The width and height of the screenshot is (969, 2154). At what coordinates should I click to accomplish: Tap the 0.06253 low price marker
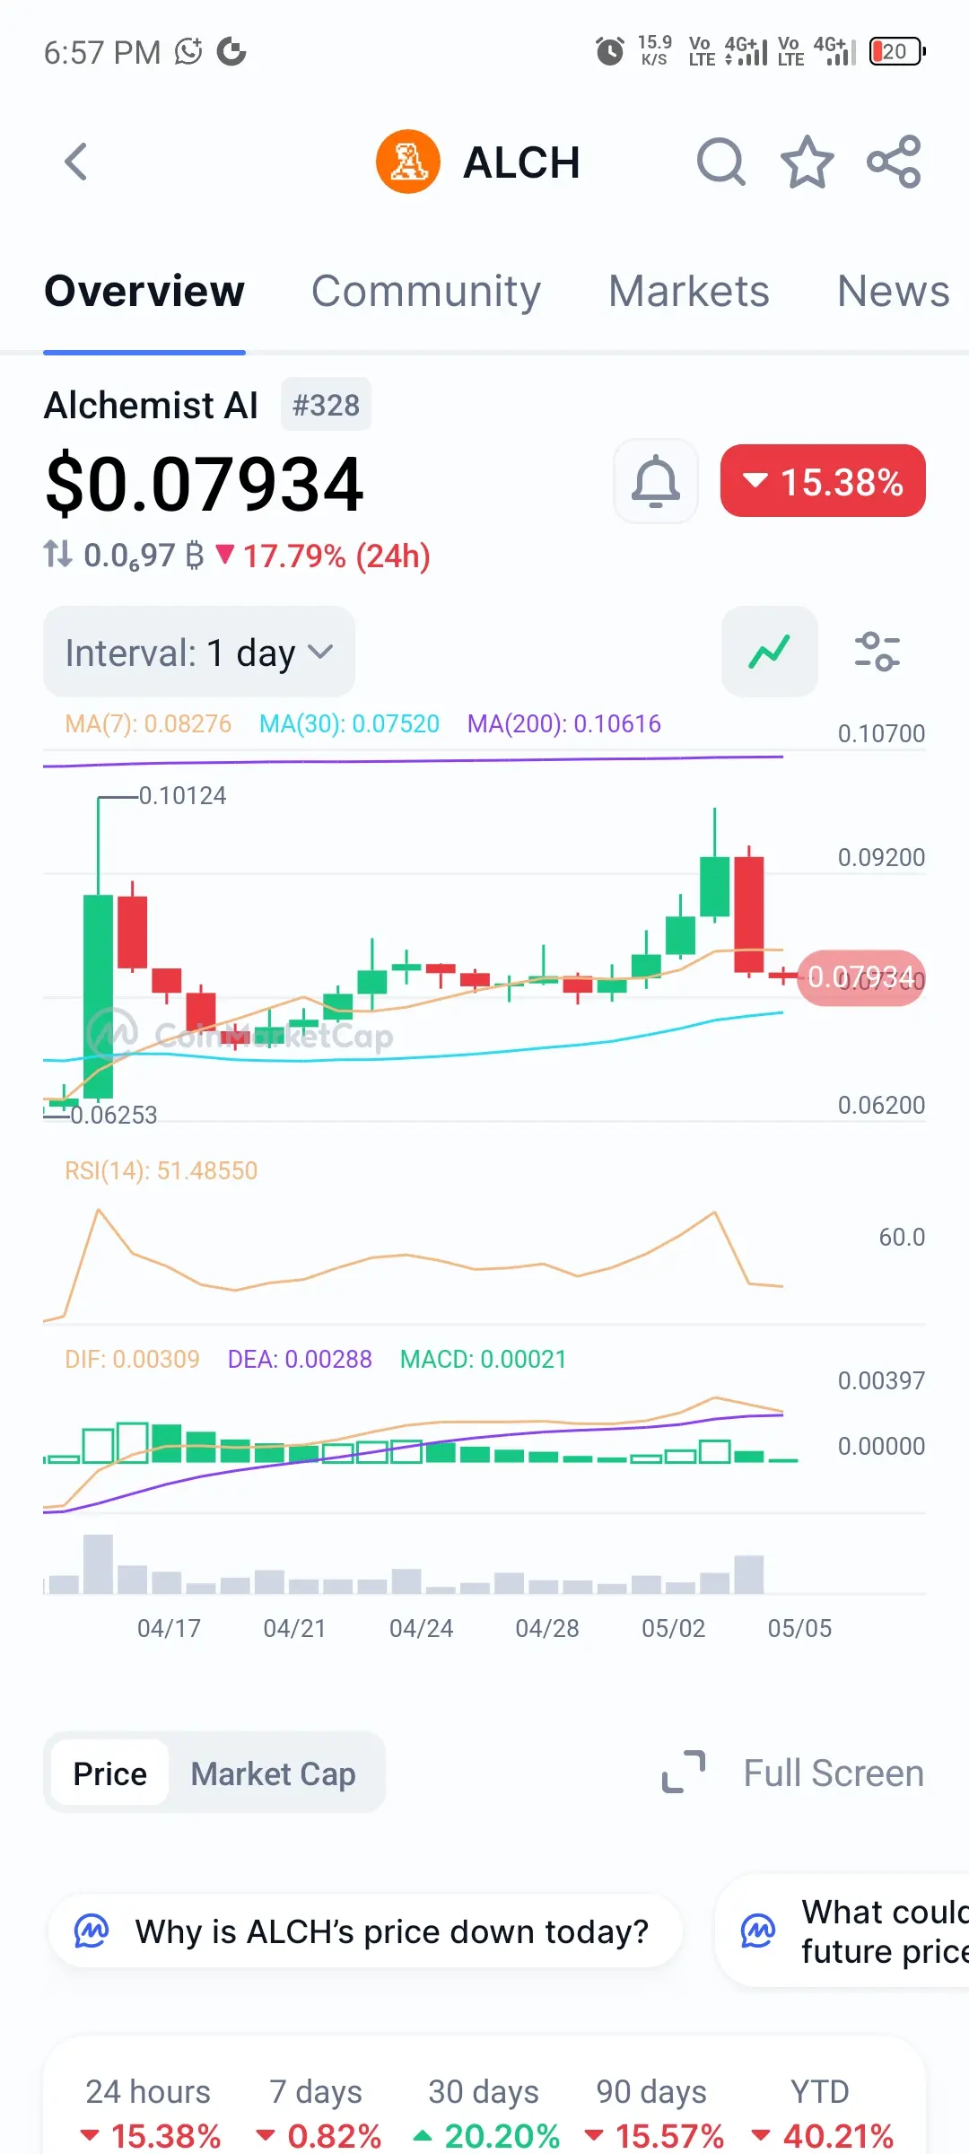(x=114, y=1115)
